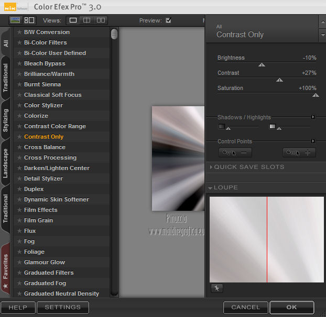Favorite star for B/W Conversion
This screenshot has width=326, height=317.
pos(19,32)
